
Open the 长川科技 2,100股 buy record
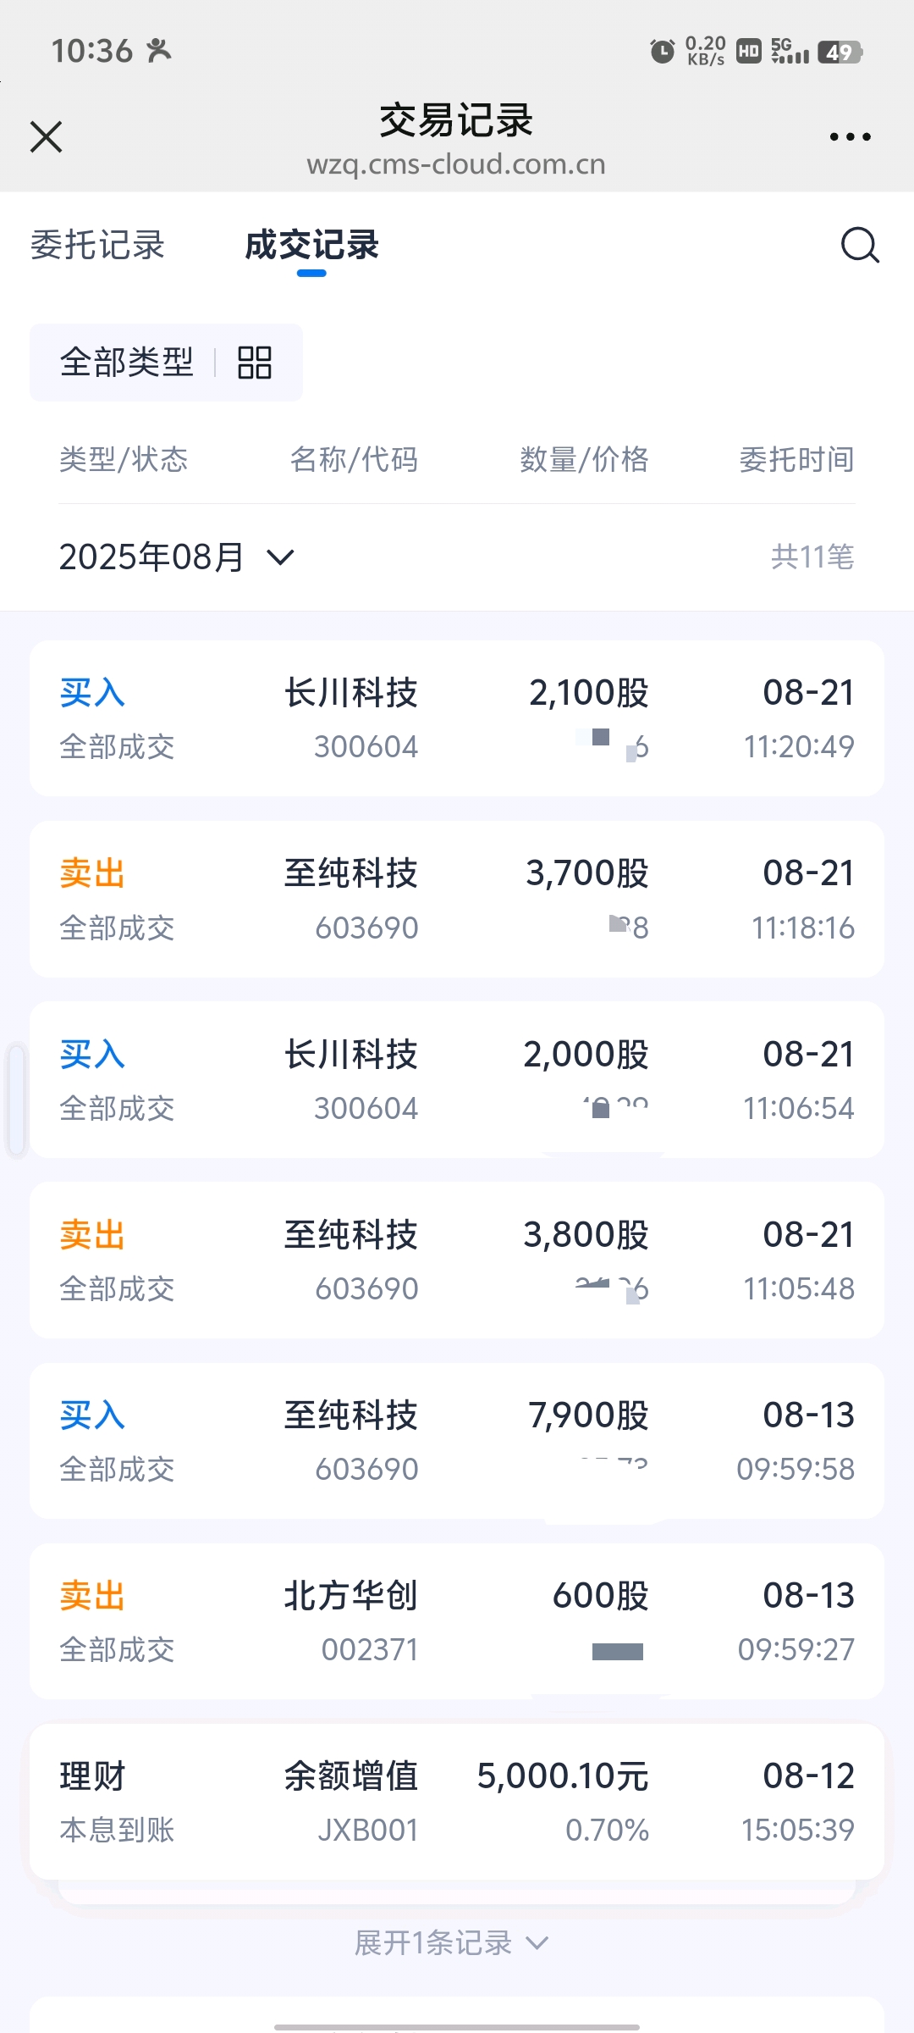[x=457, y=718]
